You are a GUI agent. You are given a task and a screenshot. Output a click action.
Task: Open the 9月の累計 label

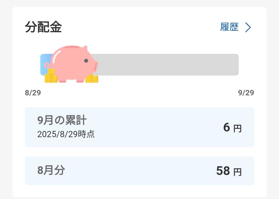pos(62,120)
